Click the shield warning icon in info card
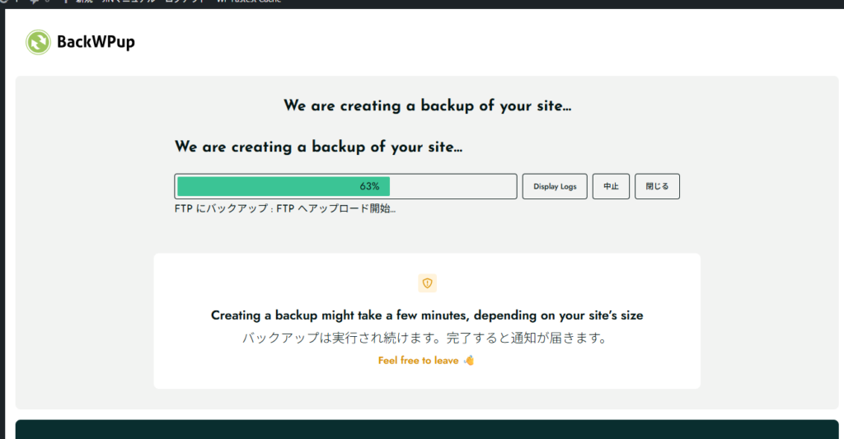Image resolution: width=844 pixels, height=439 pixels. point(427,283)
